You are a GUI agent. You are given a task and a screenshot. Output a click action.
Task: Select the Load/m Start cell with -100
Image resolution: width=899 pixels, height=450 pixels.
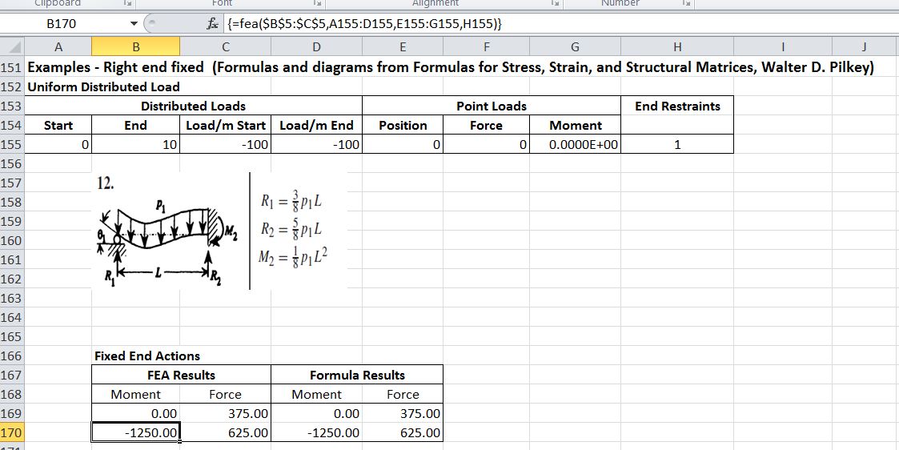click(x=226, y=145)
